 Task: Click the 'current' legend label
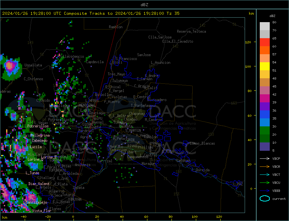(x=279, y=199)
